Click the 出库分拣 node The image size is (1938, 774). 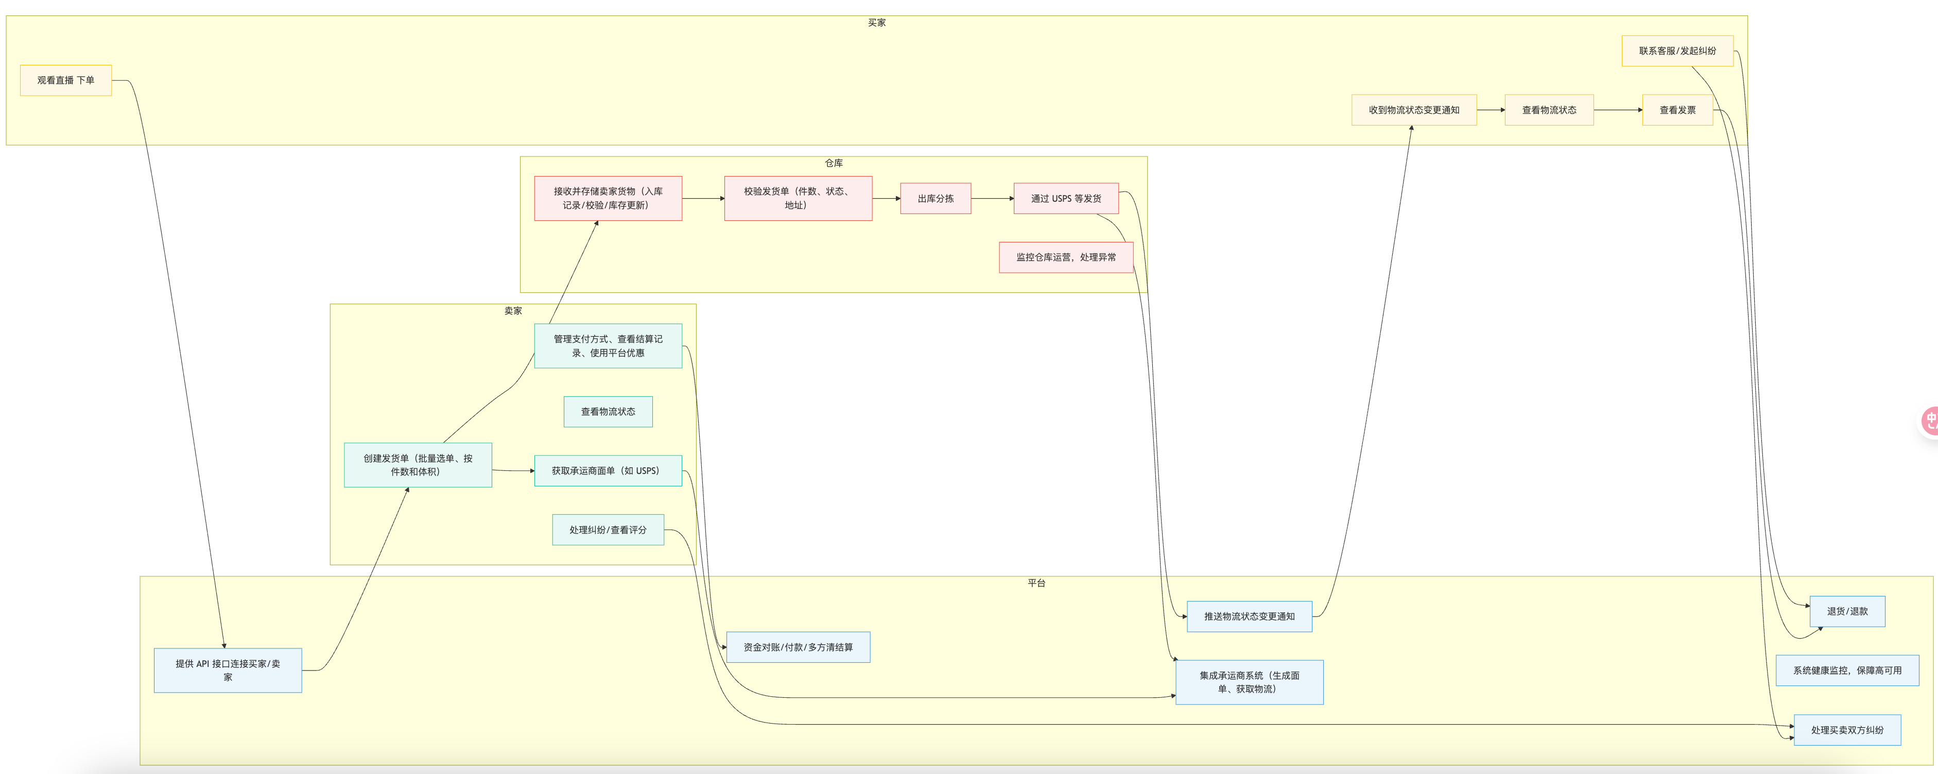click(935, 199)
